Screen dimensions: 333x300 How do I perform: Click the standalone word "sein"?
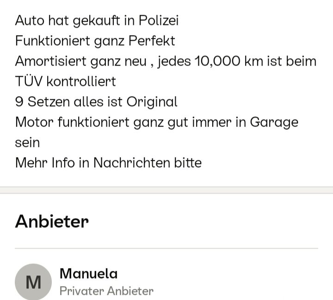tap(27, 142)
